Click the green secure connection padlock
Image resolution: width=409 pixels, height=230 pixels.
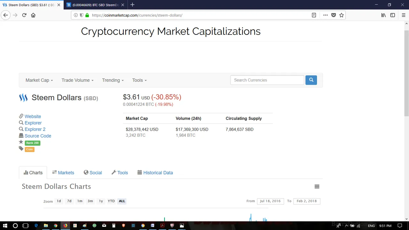87,15
